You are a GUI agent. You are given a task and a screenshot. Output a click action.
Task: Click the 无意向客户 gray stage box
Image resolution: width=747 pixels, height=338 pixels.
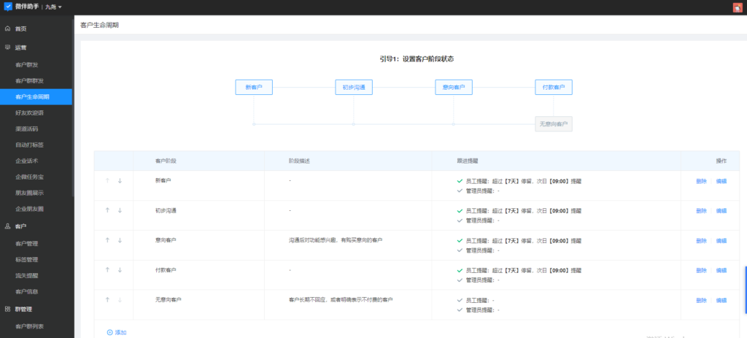point(554,124)
